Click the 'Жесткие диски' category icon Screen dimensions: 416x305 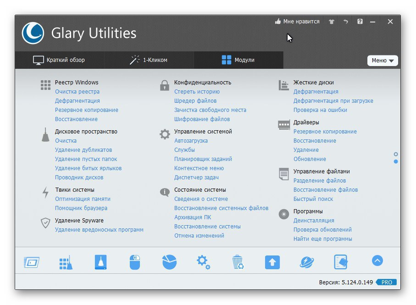point(283,85)
